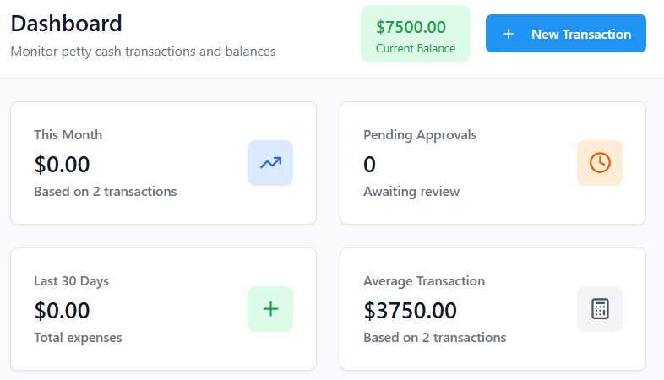Click the $3750.00 average transaction amount
Viewport: 664px width, 380px height.
(x=410, y=310)
